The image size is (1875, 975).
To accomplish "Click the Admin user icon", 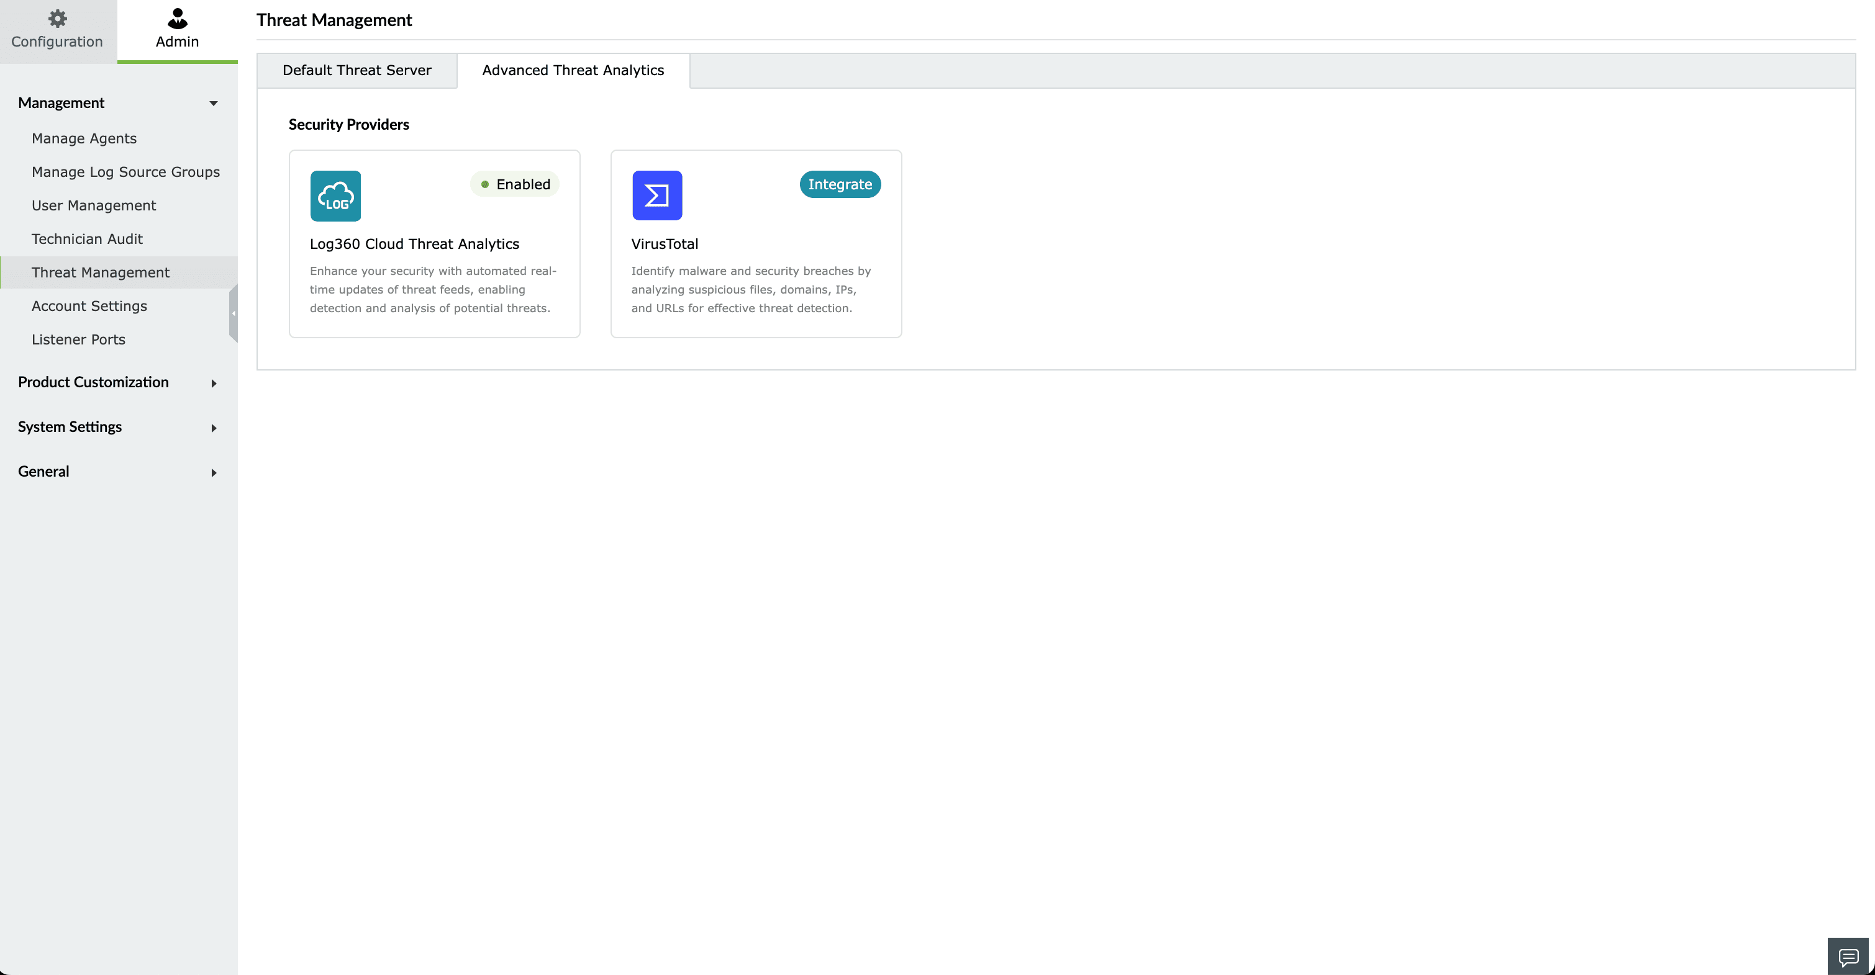I will tap(177, 18).
